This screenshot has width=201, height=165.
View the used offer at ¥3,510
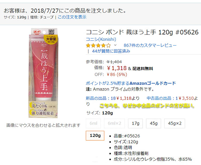[172, 98]
